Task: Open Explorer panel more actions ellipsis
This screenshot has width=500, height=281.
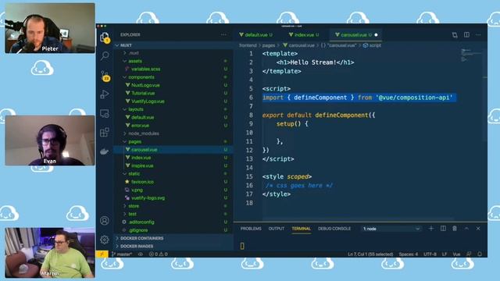Action: tap(223, 34)
